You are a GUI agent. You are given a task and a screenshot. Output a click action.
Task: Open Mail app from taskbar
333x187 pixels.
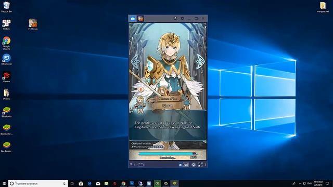coord(98,183)
